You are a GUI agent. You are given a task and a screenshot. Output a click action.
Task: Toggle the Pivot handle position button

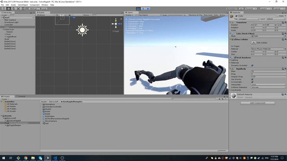point(33,9)
